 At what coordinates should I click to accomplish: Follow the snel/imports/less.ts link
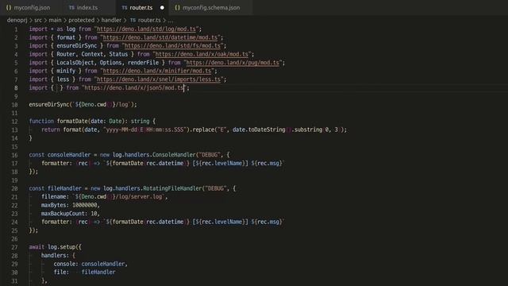click(159, 79)
